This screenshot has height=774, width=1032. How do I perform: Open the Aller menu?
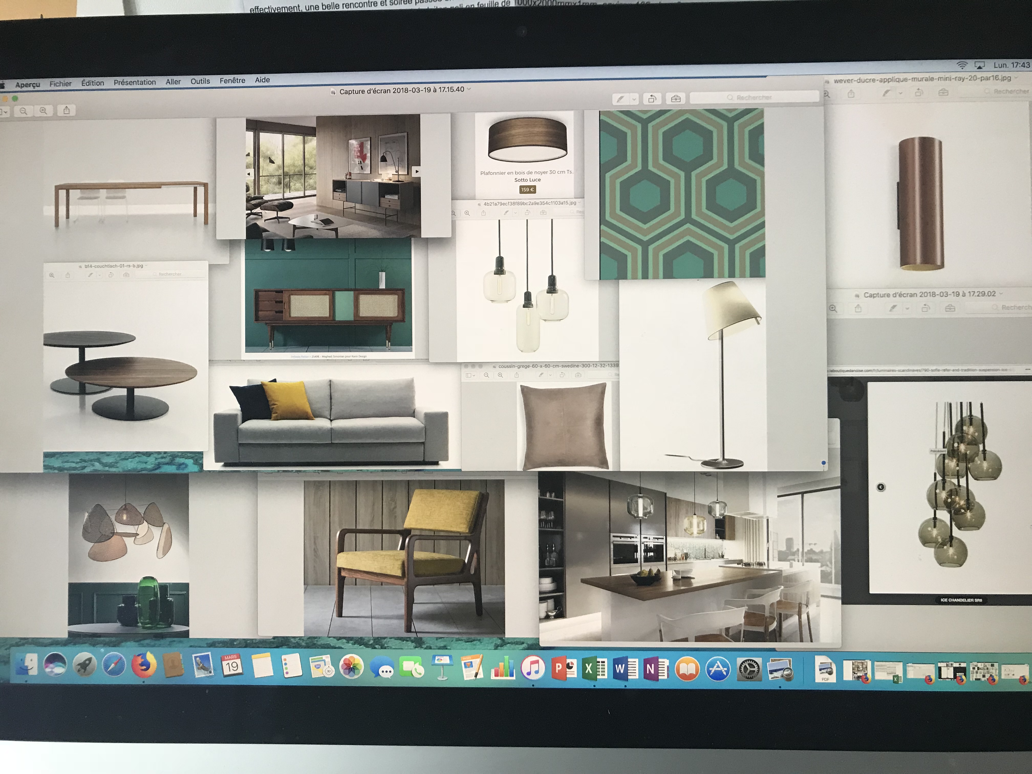coord(173,82)
